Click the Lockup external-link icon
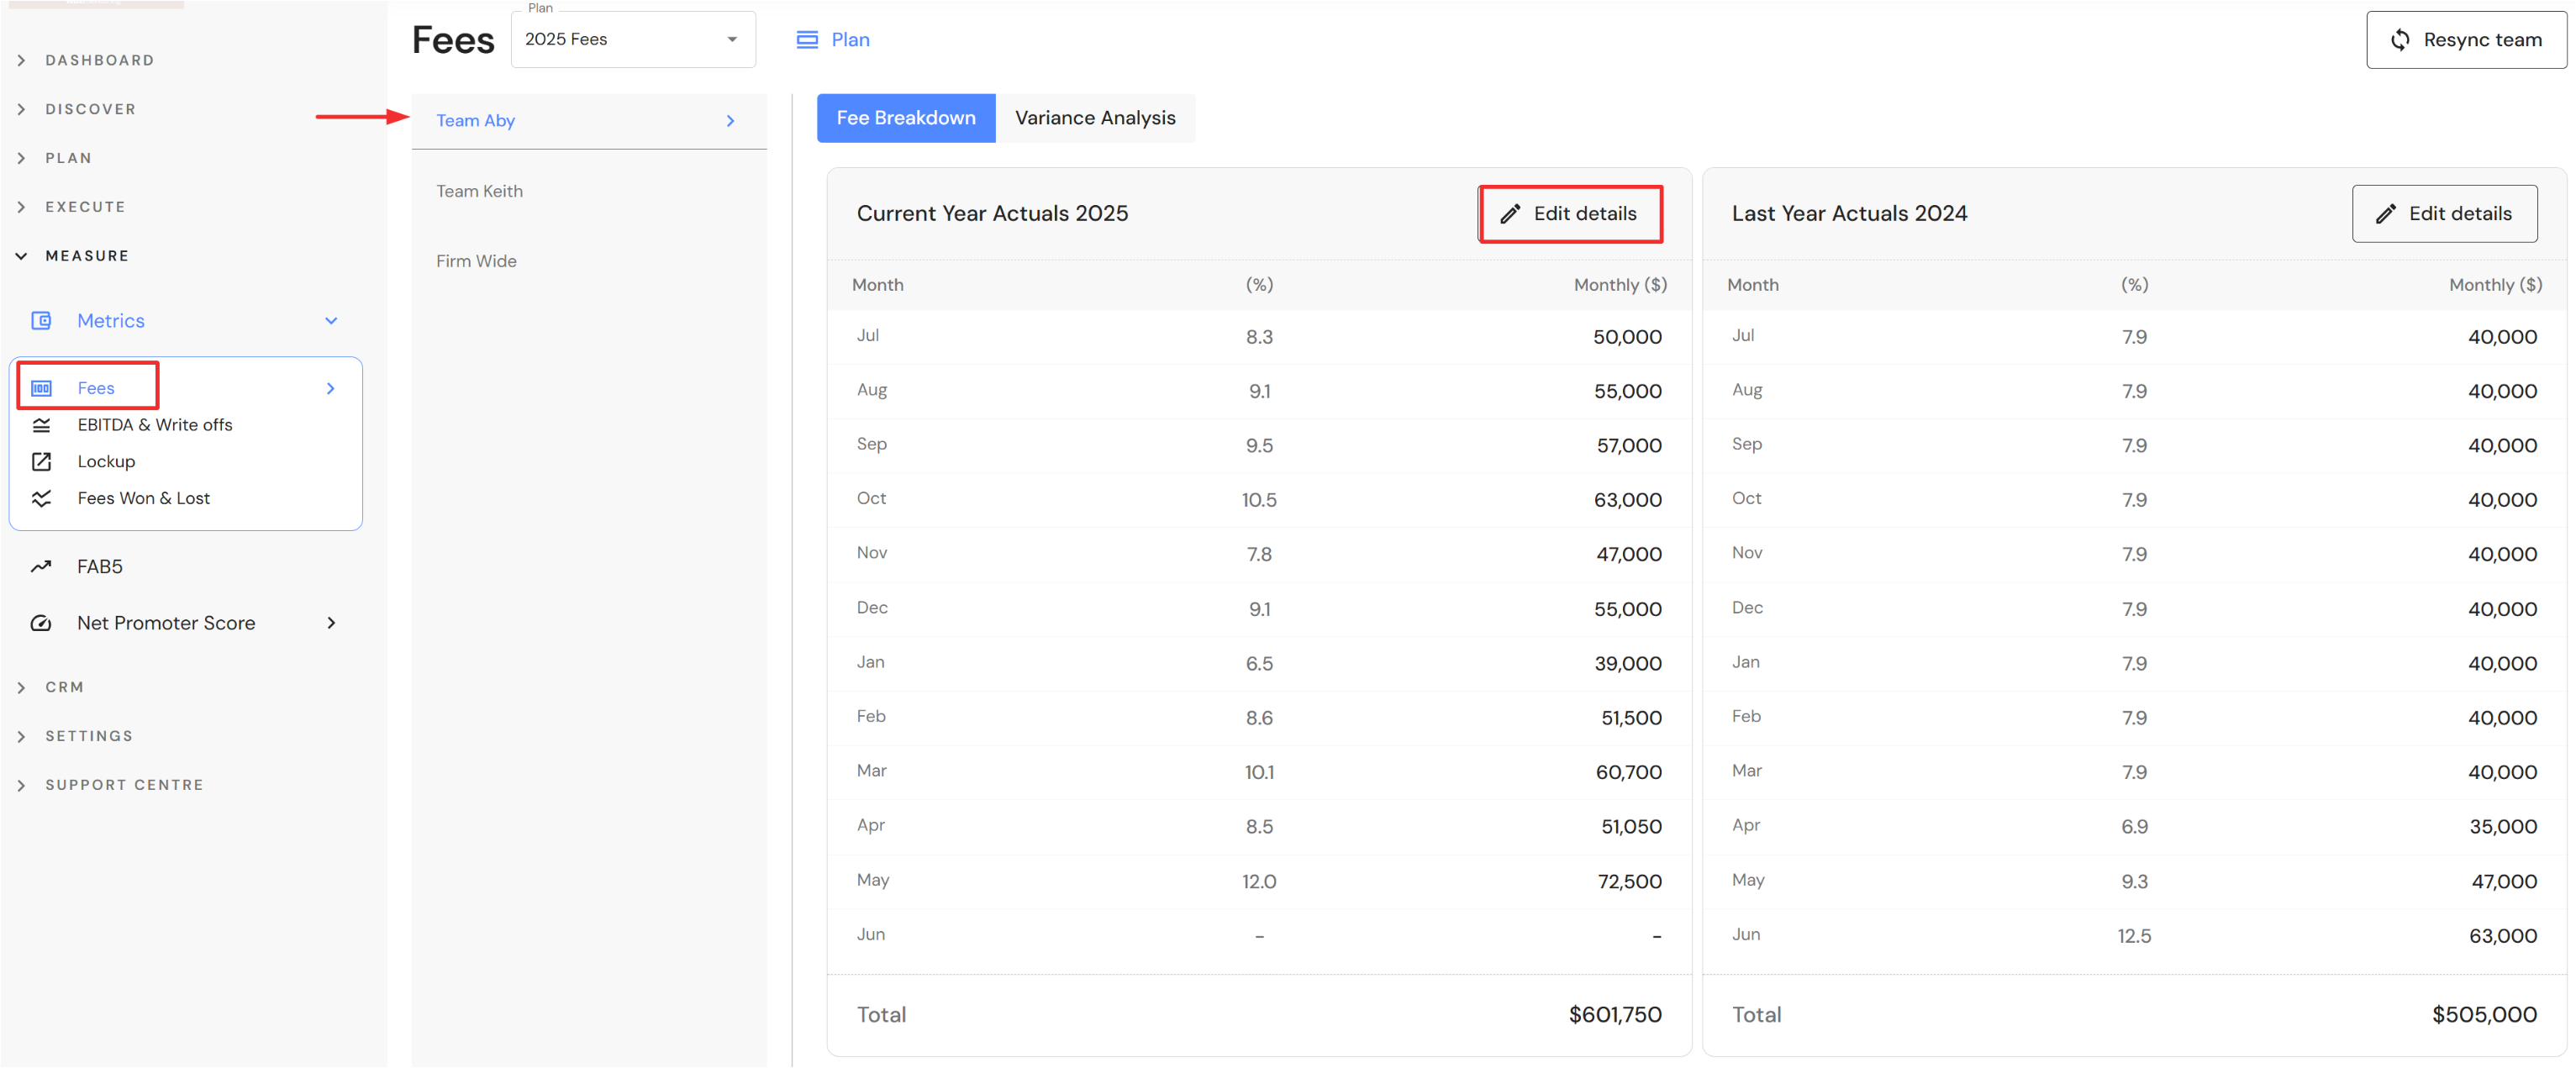This screenshot has height=1068, width=2576. coord(41,461)
